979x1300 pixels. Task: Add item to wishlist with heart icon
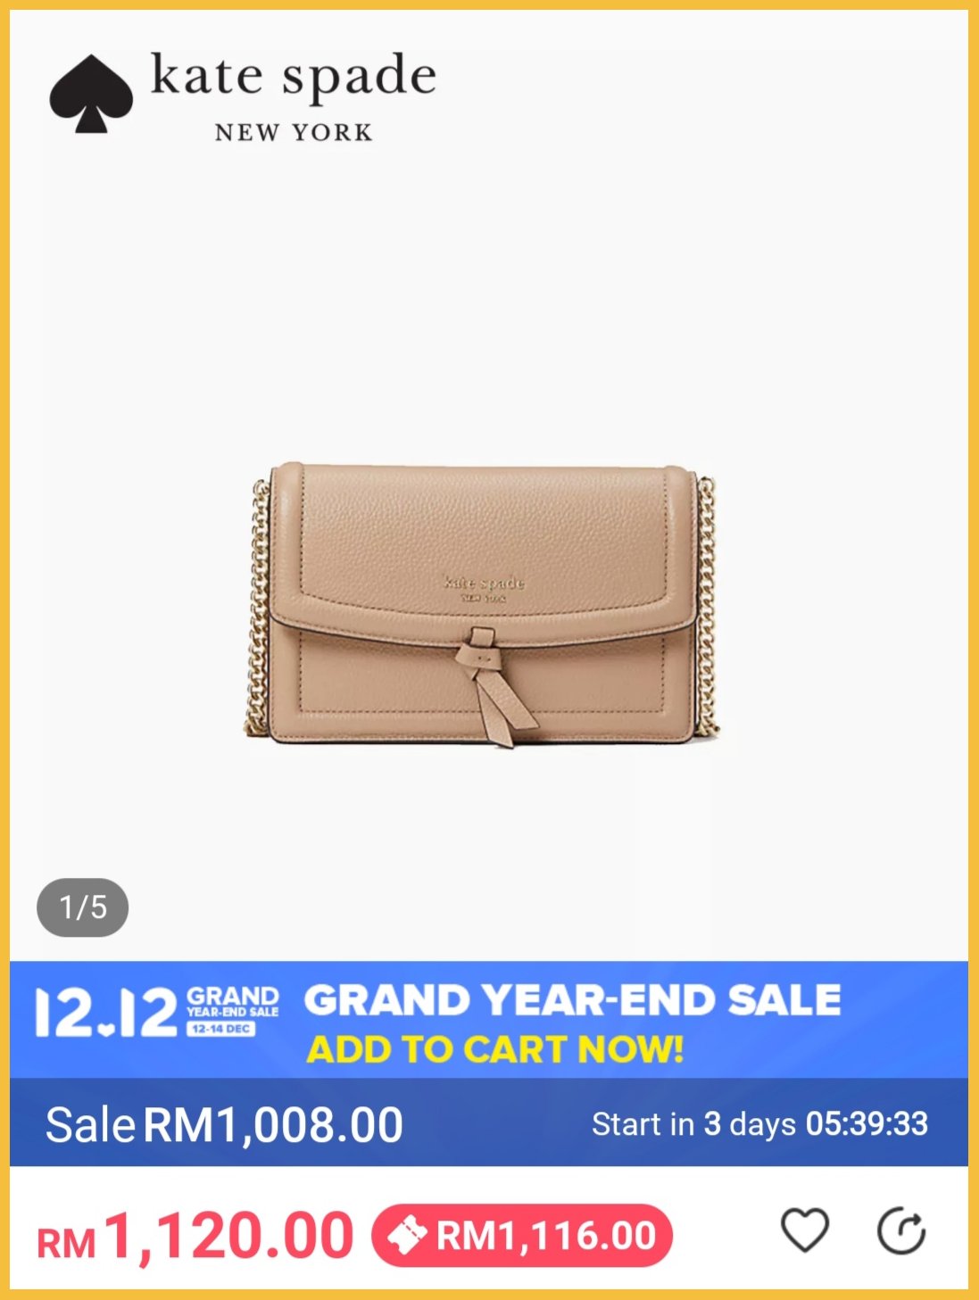pos(805,1231)
